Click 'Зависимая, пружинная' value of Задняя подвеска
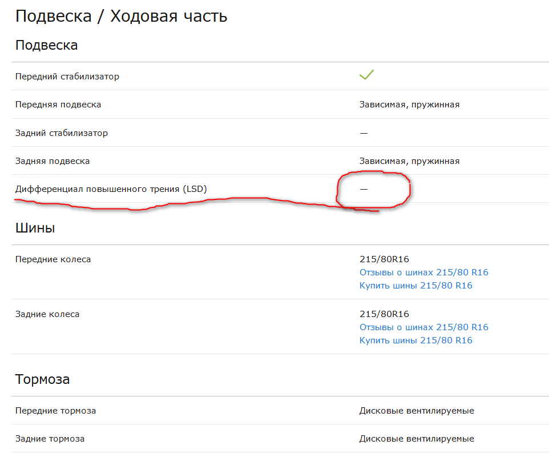 409,161
